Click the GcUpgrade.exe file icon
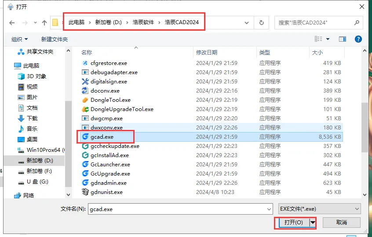The width and height of the screenshot is (372, 237). pos(85,174)
